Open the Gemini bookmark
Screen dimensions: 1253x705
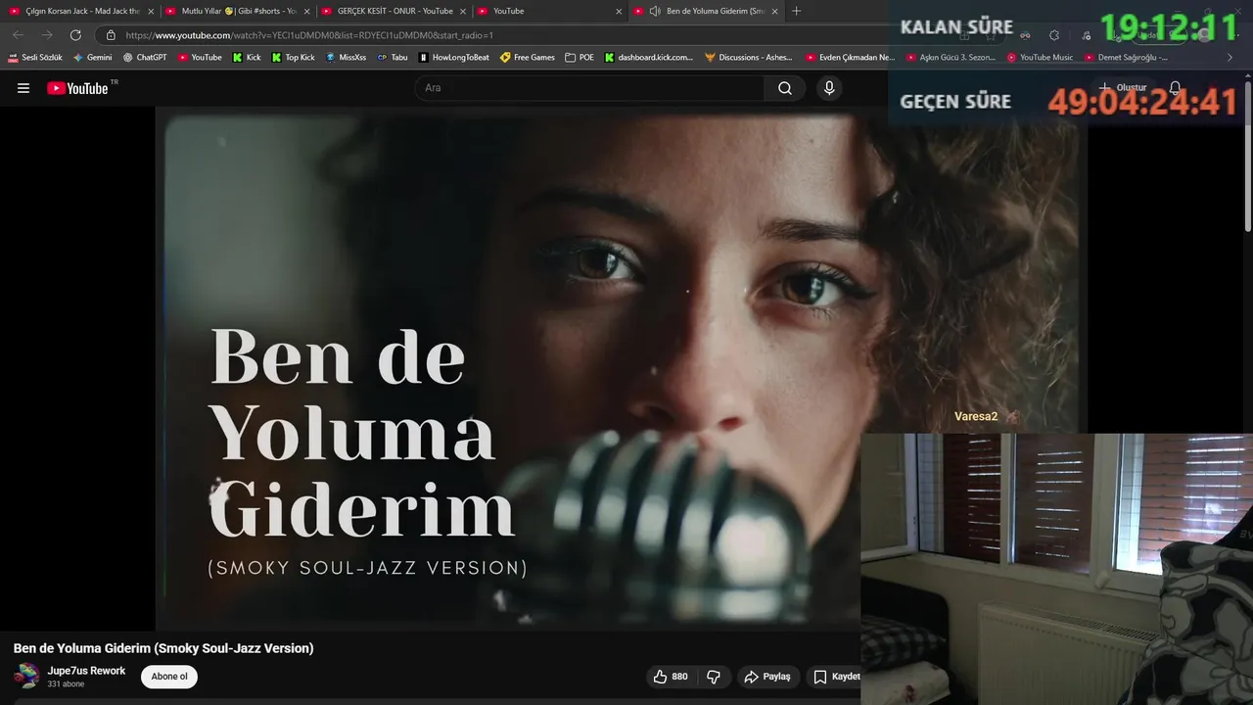[92, 58]
